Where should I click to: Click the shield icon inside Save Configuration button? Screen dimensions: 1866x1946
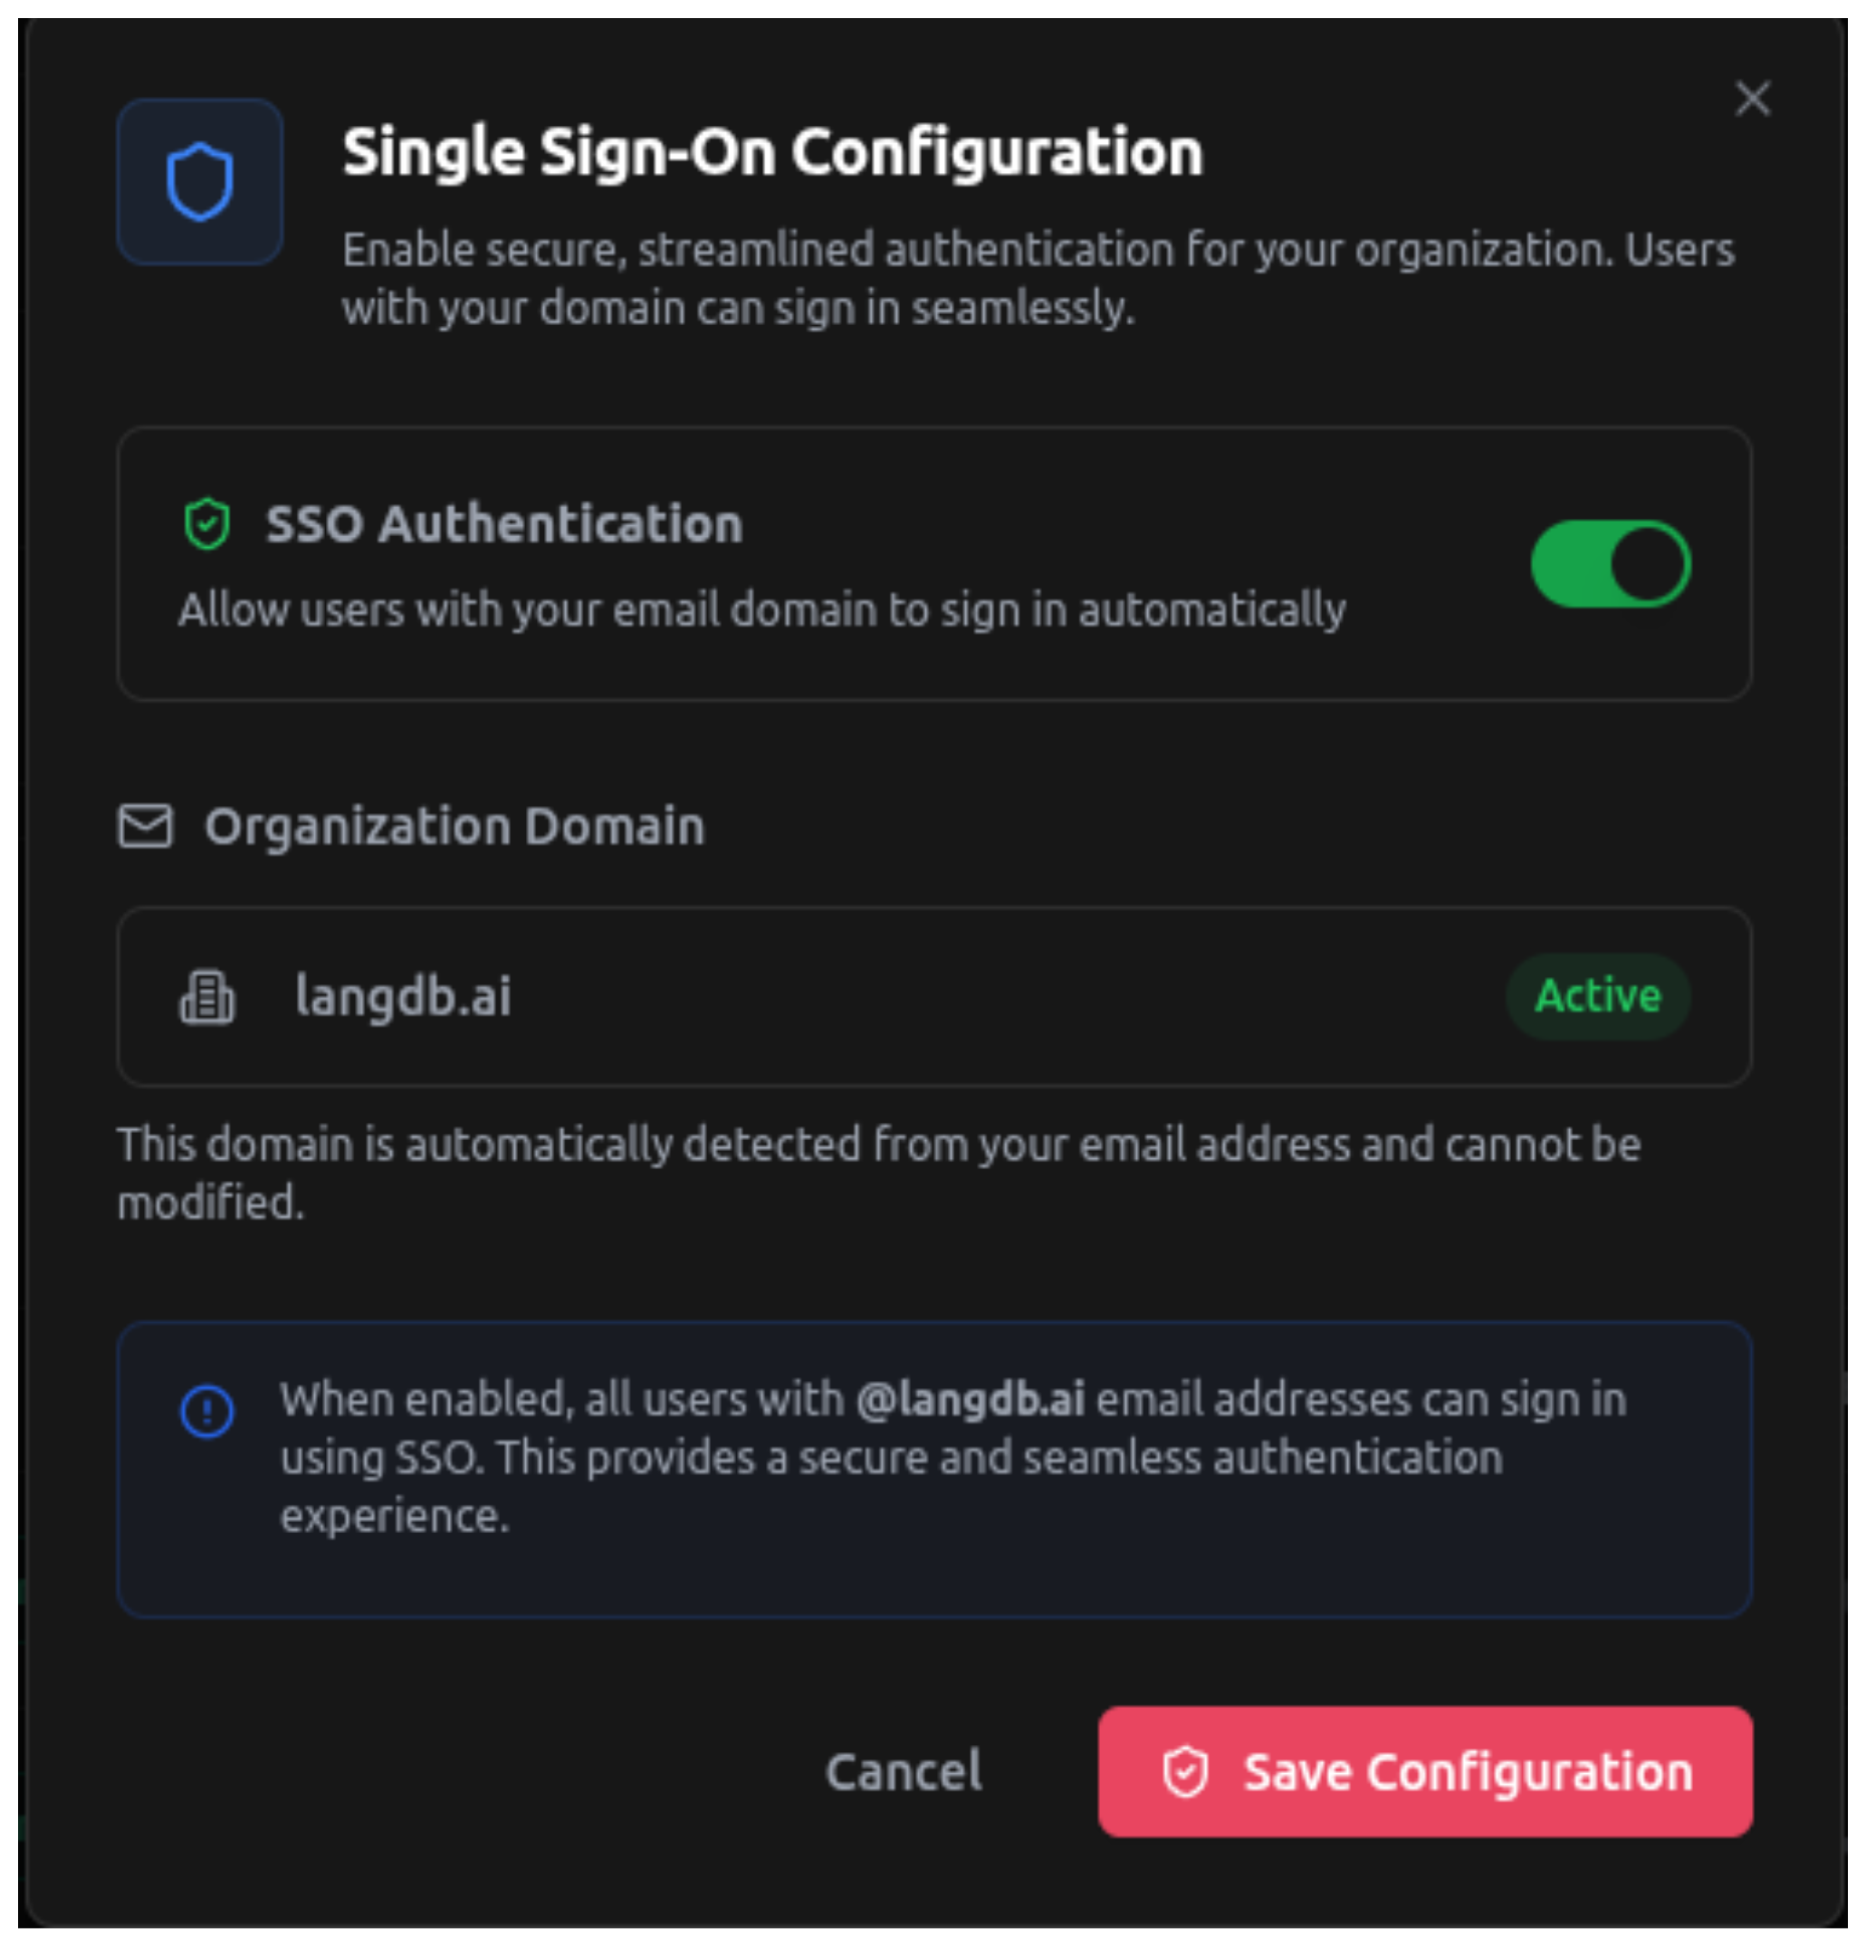(1185, 1772)
